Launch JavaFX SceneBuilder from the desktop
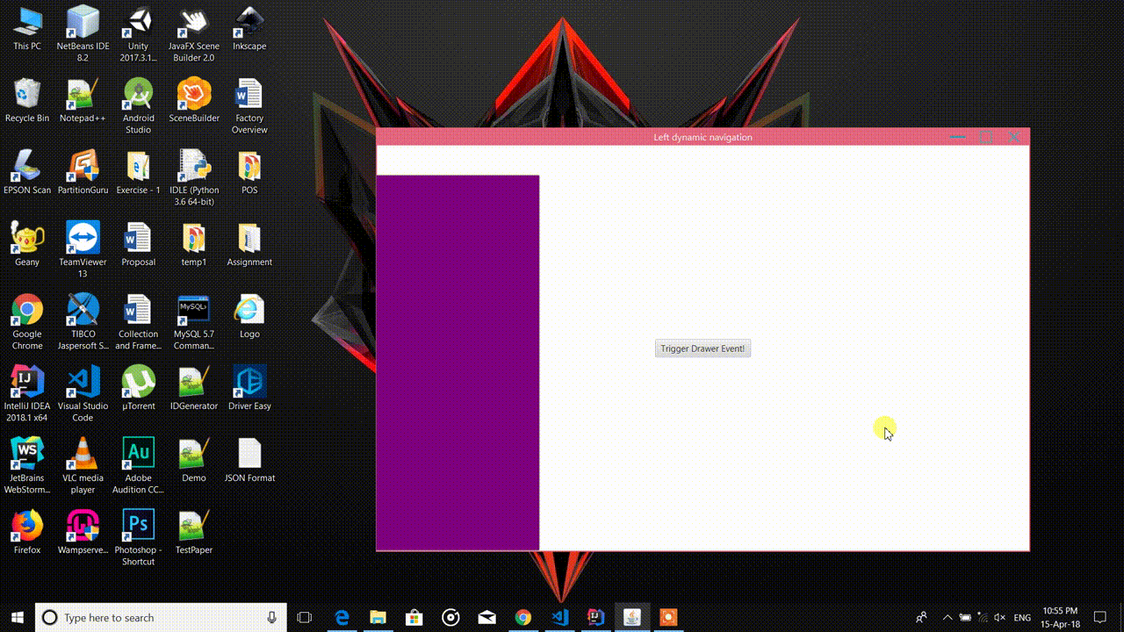Image resolution: width=1124 pixels, height=632 pixels. tap(193, 22)
